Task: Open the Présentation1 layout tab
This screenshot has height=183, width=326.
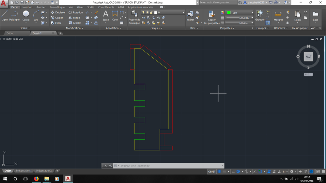Action: (24, 171)
